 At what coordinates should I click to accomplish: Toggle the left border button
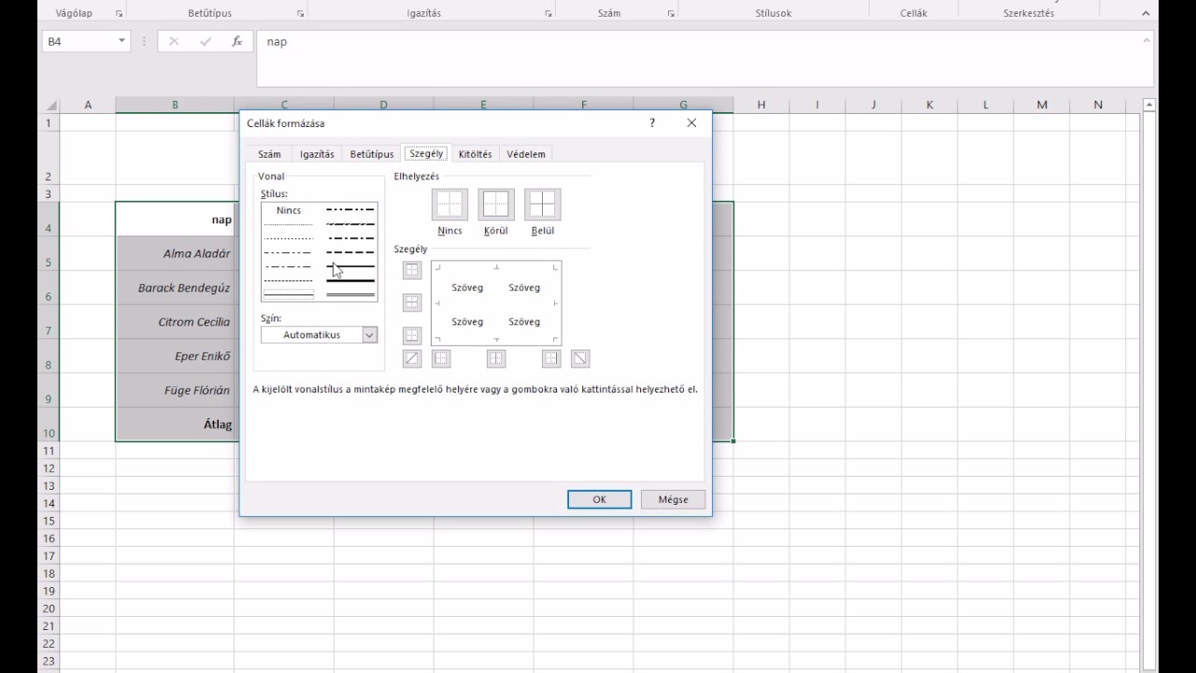[x=441, y=358]
